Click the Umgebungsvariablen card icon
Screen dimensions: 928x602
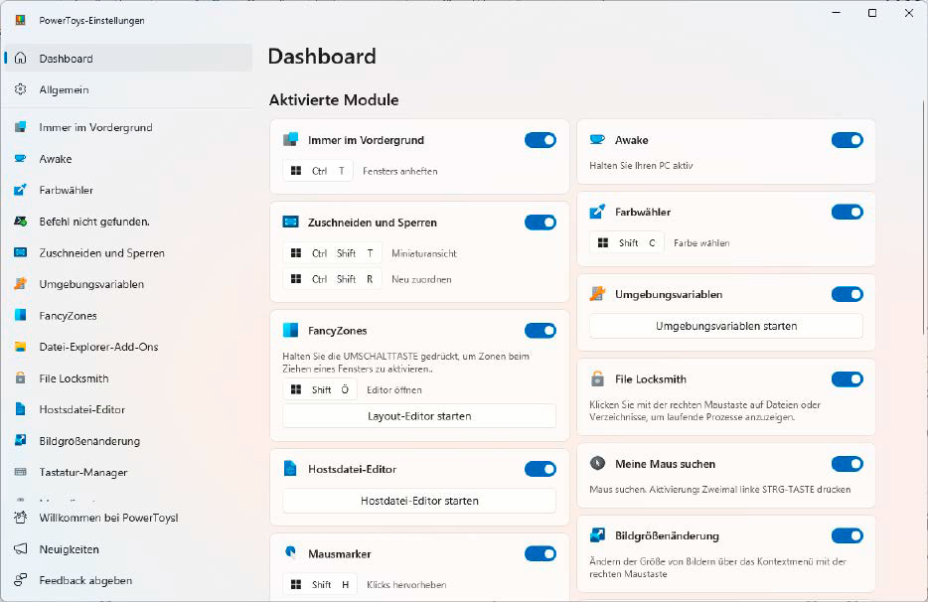[598, 294]
